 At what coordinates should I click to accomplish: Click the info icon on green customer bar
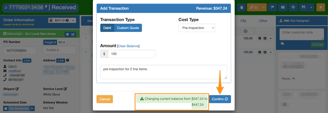(x=67, y=34)
